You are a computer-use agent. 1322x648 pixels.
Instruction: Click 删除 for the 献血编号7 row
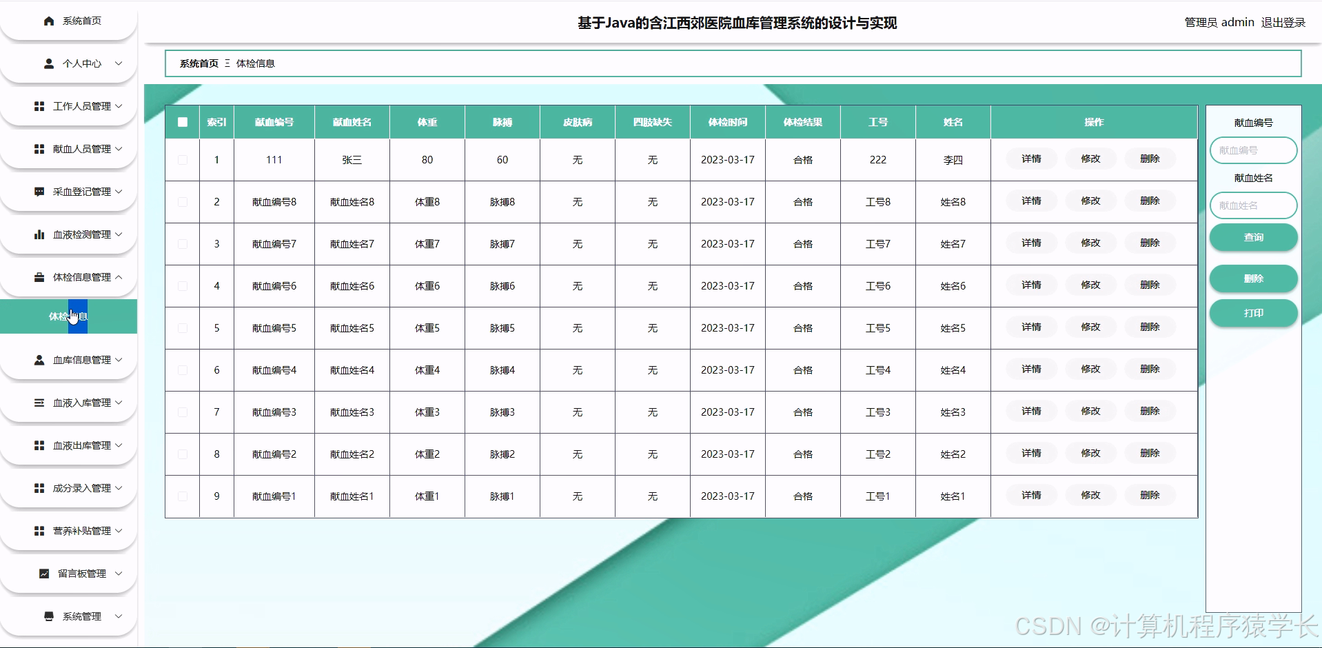point(1150,243)
